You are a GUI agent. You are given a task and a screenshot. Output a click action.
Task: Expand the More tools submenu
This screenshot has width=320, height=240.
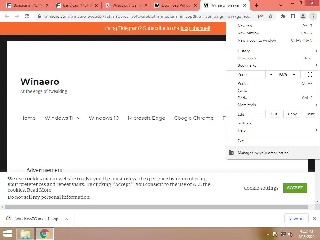pyautogui.click(x=272, y=105)
